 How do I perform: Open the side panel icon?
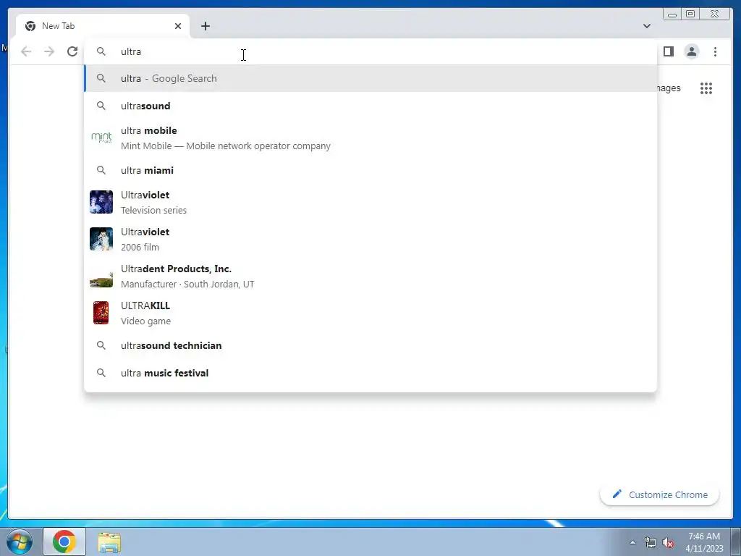pyautogui.click(x=668, y=51)
